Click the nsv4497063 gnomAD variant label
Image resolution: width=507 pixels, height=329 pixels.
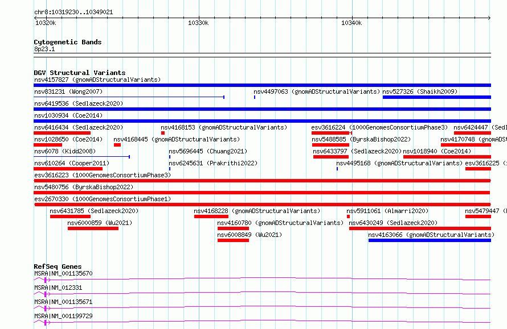point(317,91)
